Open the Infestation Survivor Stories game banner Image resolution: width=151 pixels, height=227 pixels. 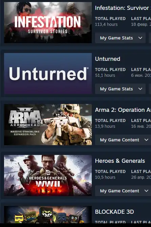[x=48, y=22]
